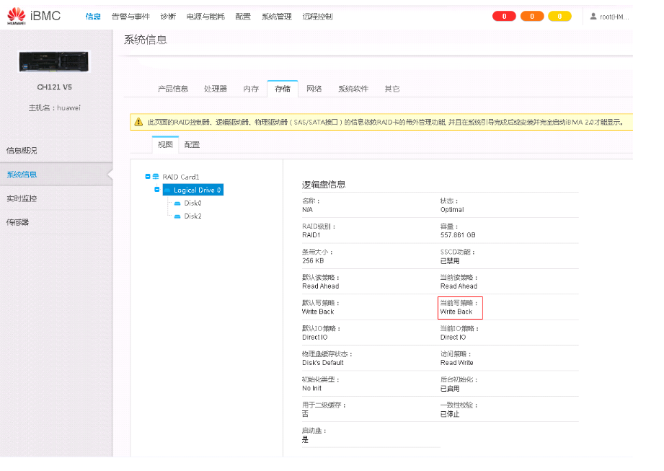664x471 pixels.
Task: Click the red critical alarm counter badge
Action: click(504, 16)
